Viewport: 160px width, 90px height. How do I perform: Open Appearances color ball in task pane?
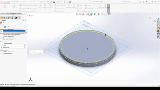(x=158, y=31)
